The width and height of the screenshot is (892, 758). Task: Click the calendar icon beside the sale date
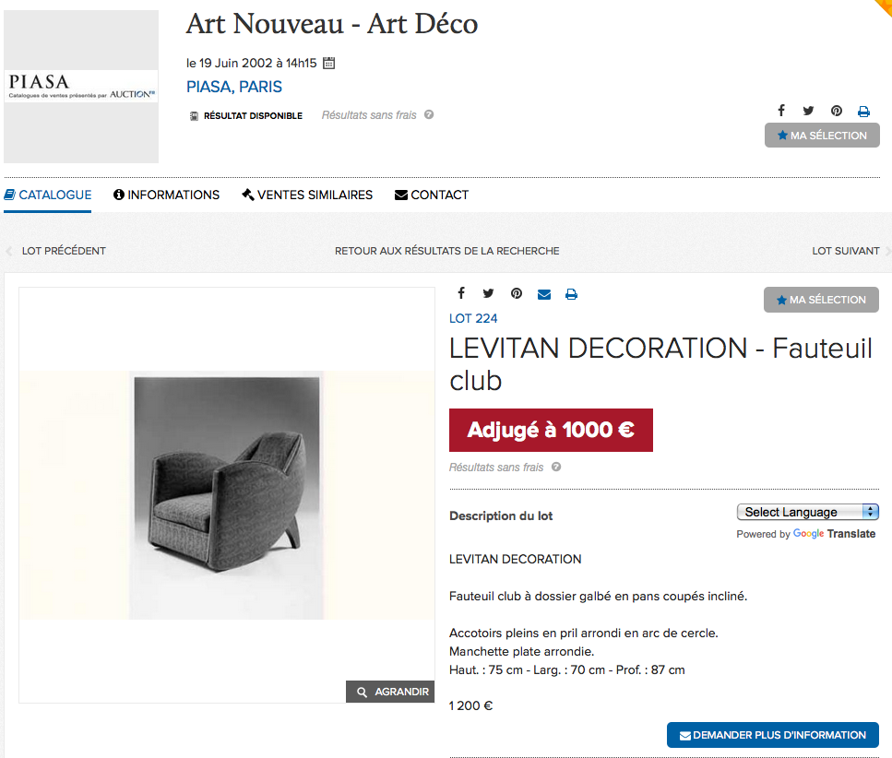click(x=329, y=64)
